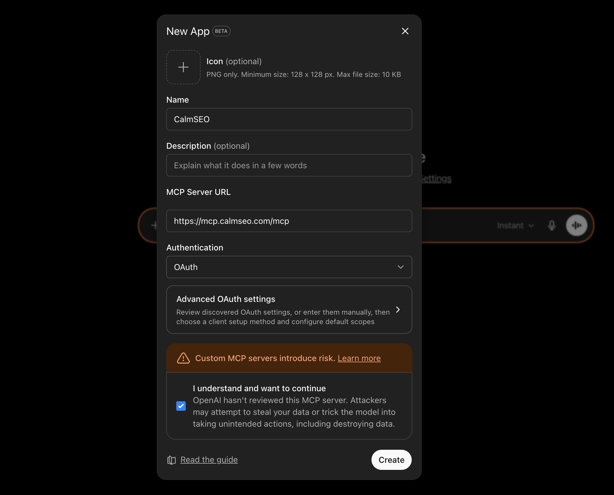
Task: Open the Learn more link
Action: point(359,358)
